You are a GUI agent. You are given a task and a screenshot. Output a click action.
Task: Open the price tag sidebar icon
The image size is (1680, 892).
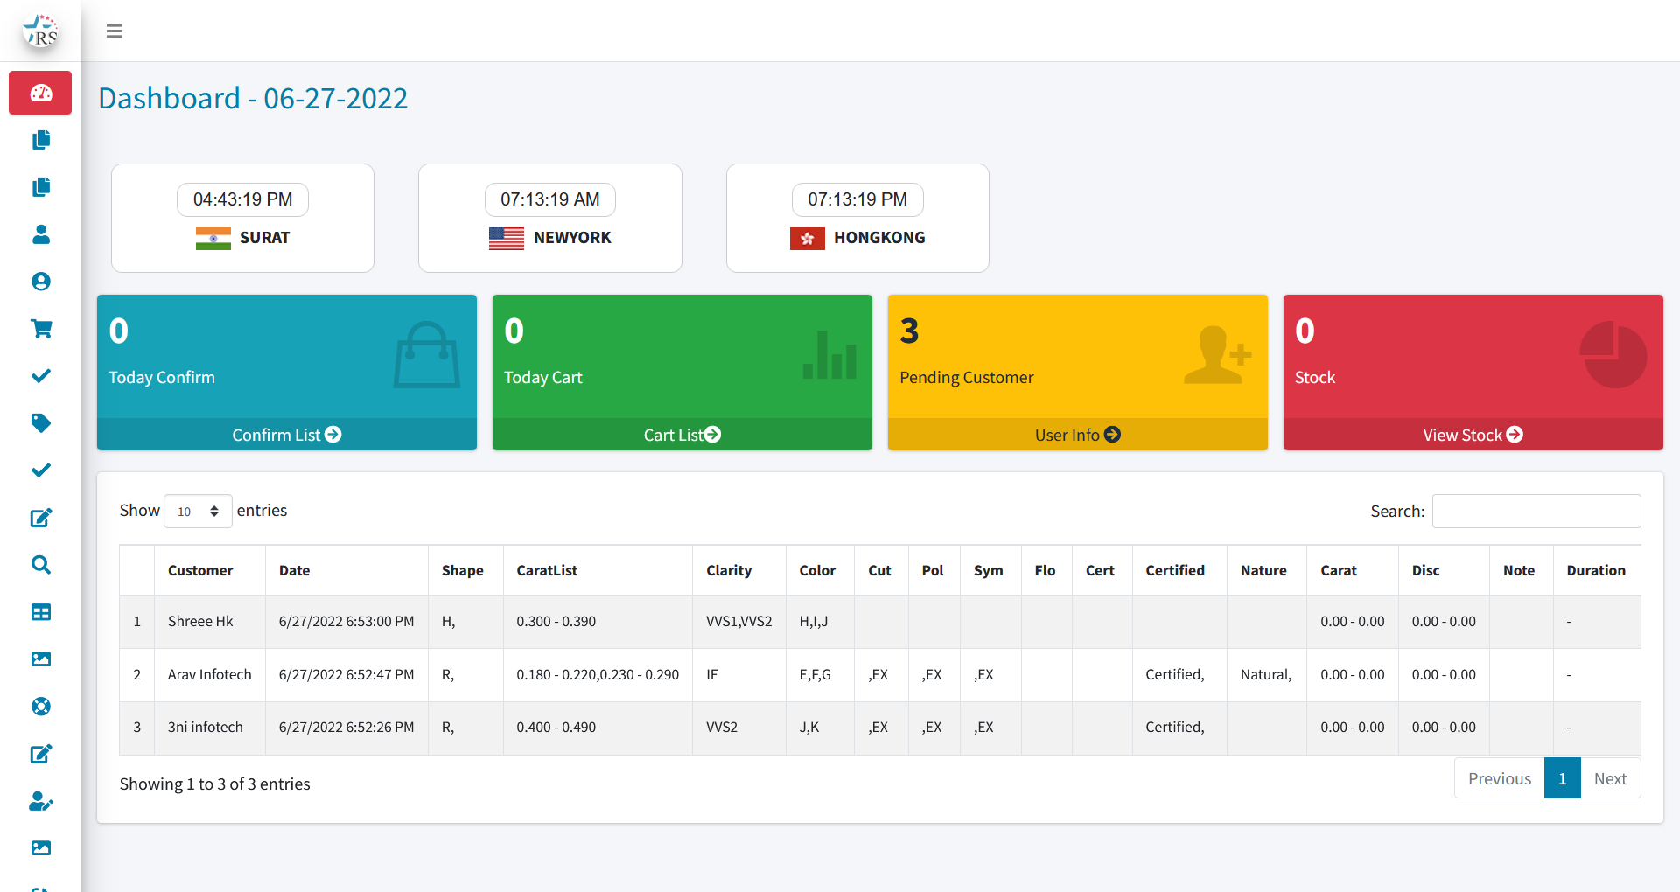click(40, 423)
